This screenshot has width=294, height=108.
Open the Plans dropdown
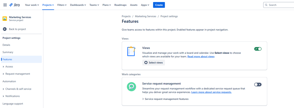(x=107, y=5)
